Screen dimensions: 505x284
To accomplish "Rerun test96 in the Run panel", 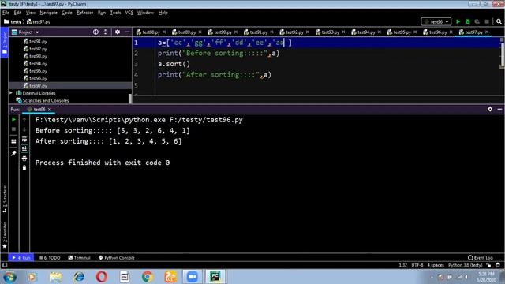I will [x=13, y=119].
